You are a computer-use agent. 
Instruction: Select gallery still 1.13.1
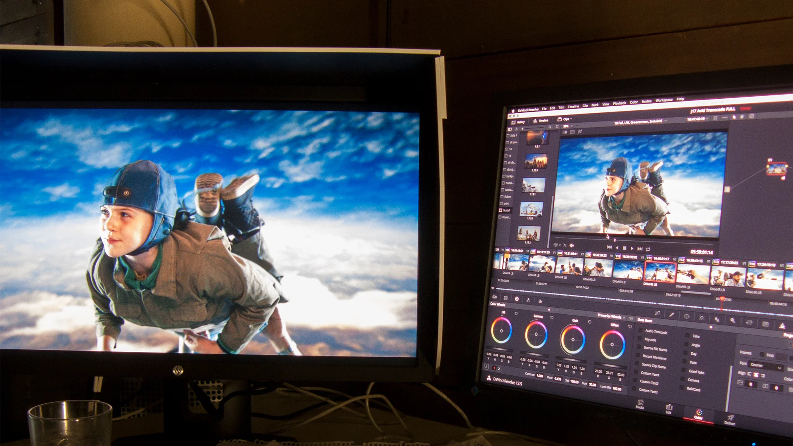tap(533, 185)
